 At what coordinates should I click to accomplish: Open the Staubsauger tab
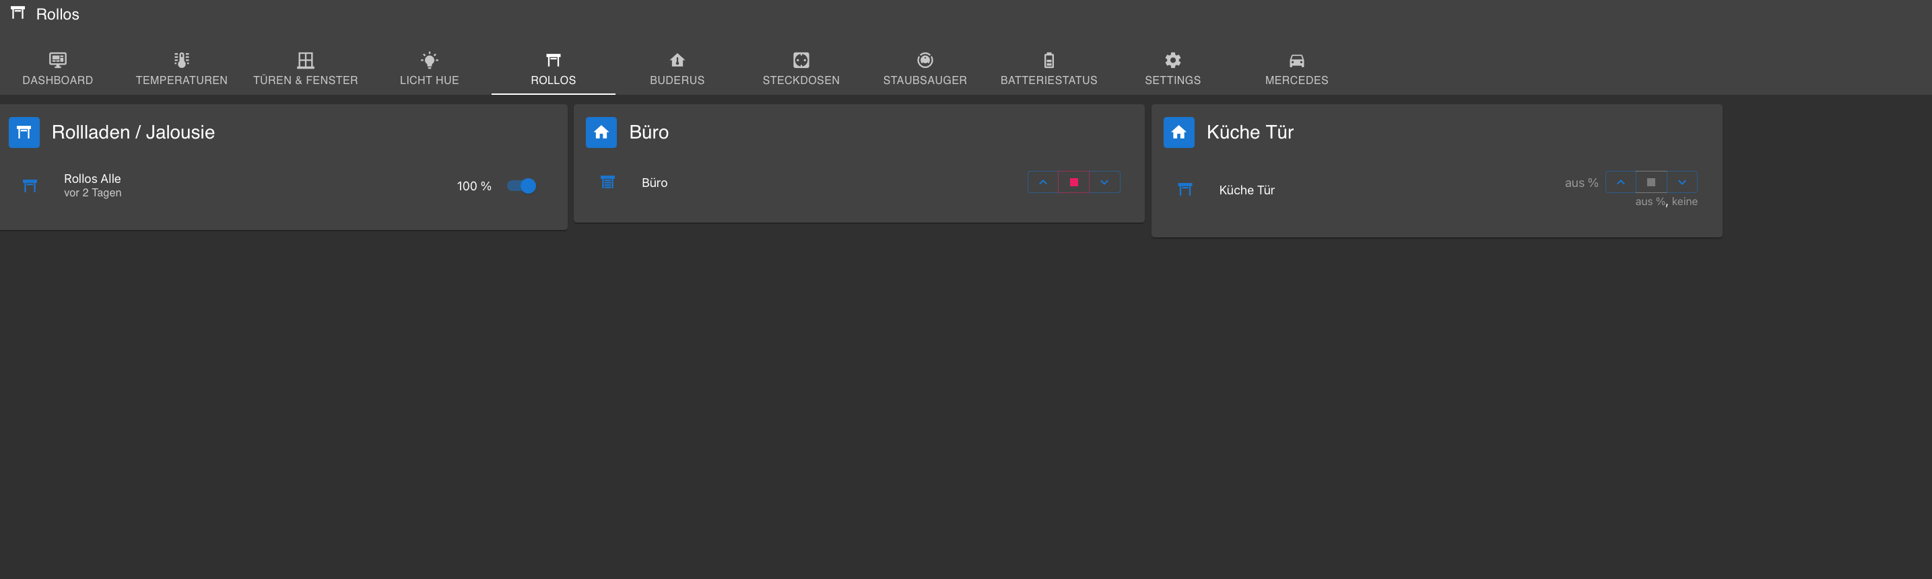pyautogui.click(x=925, y=68)
